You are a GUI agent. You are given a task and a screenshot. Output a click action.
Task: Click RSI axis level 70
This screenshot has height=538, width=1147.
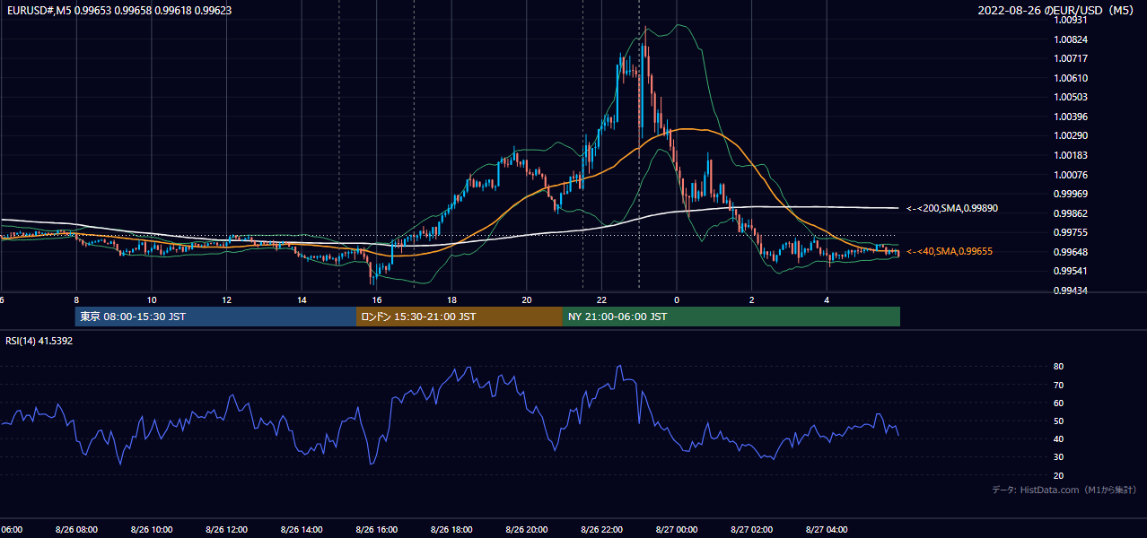[1058, 385]
